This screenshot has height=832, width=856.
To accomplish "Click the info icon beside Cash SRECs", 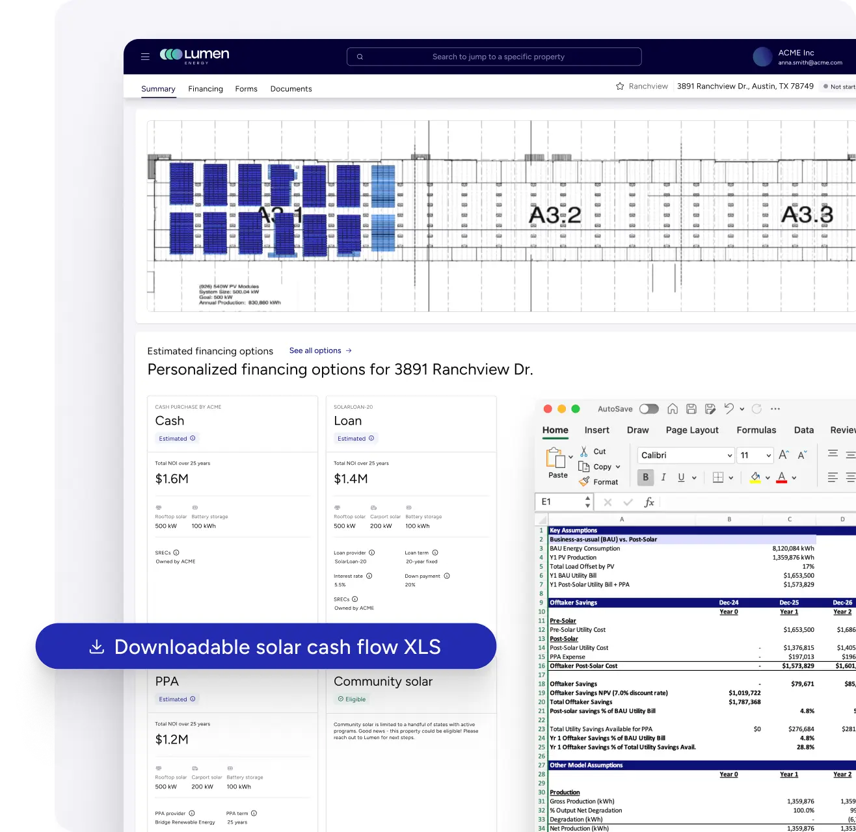I will (x=176, y=552).
